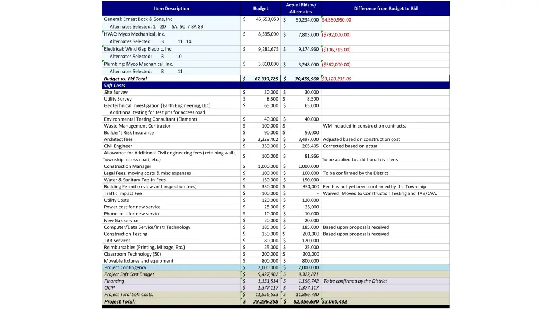Select the Budget vs. Bid Total label

point(125,79)
